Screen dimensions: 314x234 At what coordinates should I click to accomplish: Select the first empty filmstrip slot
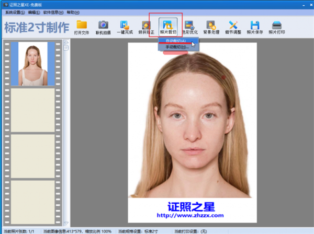coord(33,110)
